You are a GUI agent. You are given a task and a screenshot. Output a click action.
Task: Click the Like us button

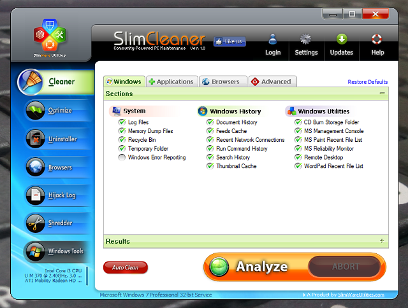pyautogui.click(x=229, y=41)
